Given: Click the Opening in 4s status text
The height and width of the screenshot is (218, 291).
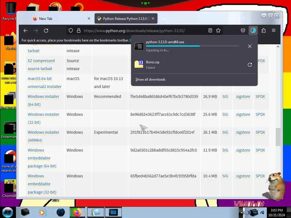Looking at the screenshot, I should point(157,50).
